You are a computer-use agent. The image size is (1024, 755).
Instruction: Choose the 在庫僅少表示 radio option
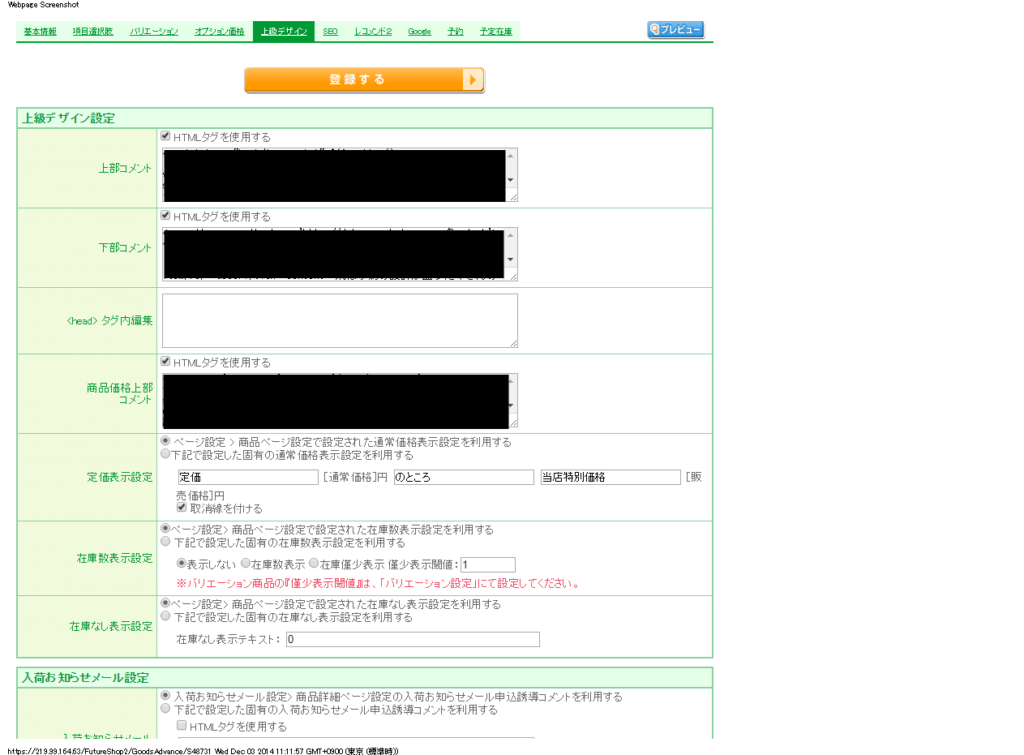point(314,564)
